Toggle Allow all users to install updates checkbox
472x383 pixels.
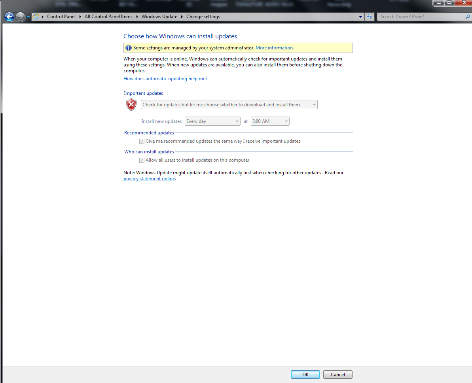pos(142,160)
